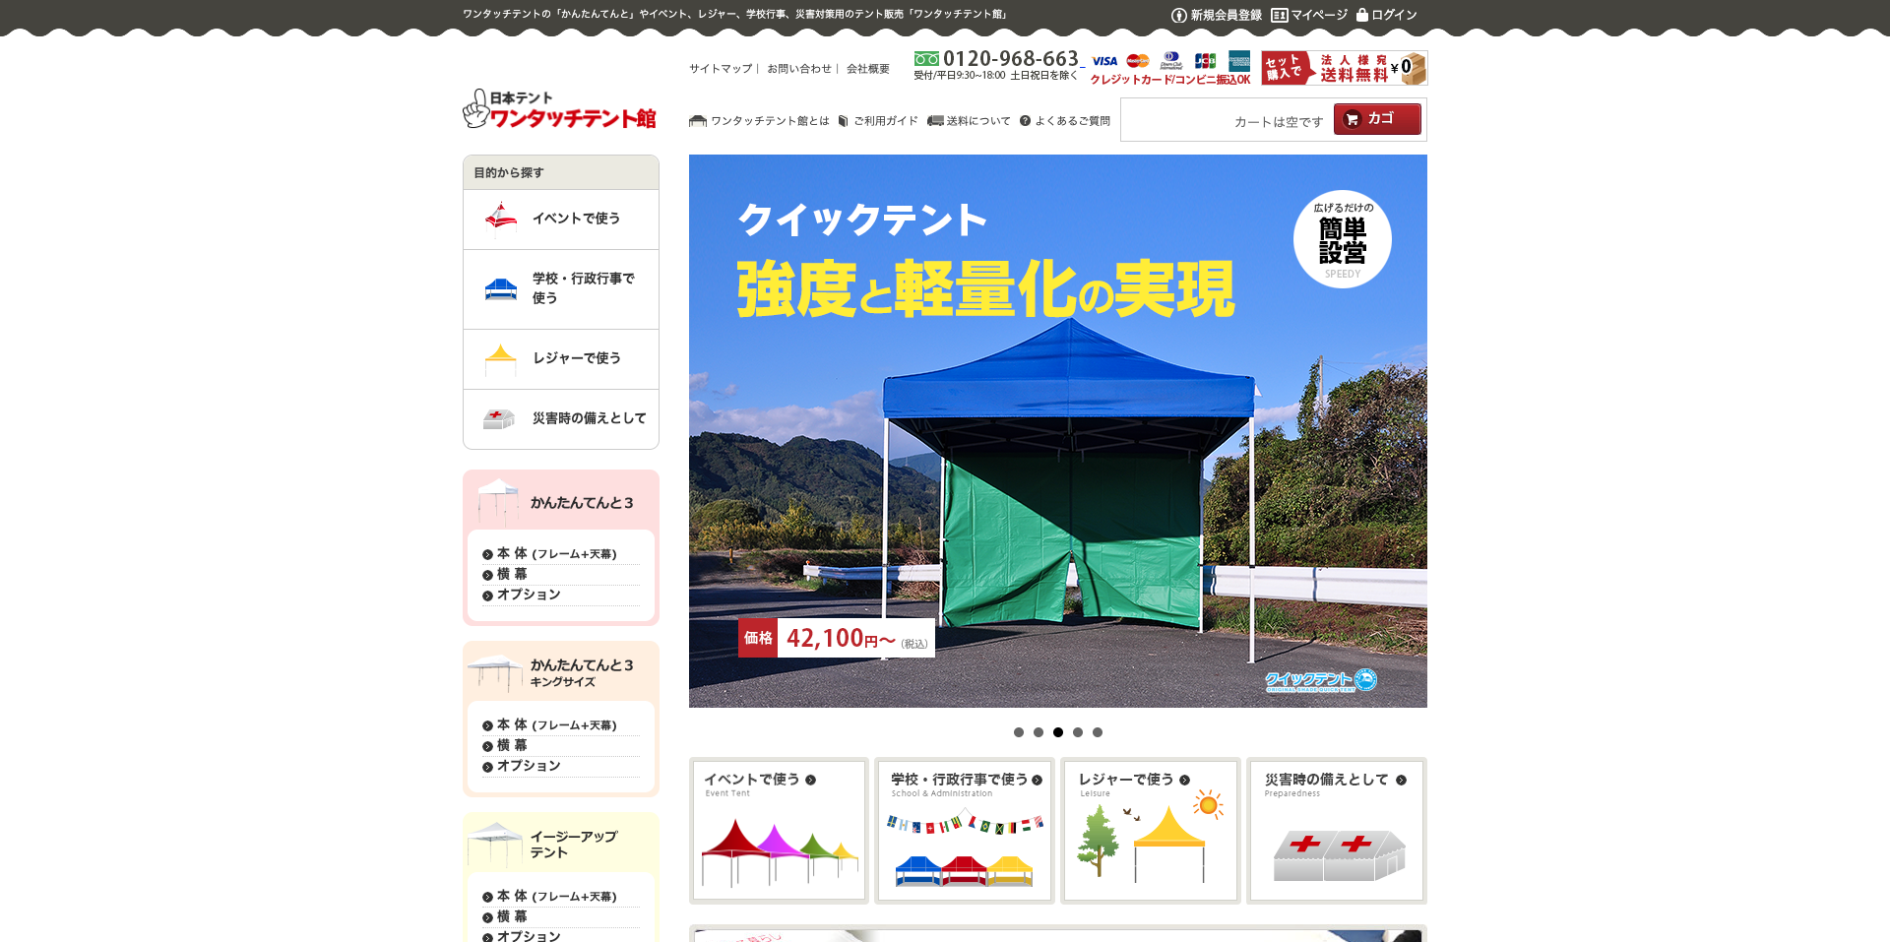Click the クイックテント main hero banner
The width and height of the screenshot is (1890, 942).
[x=1057, y=431]
